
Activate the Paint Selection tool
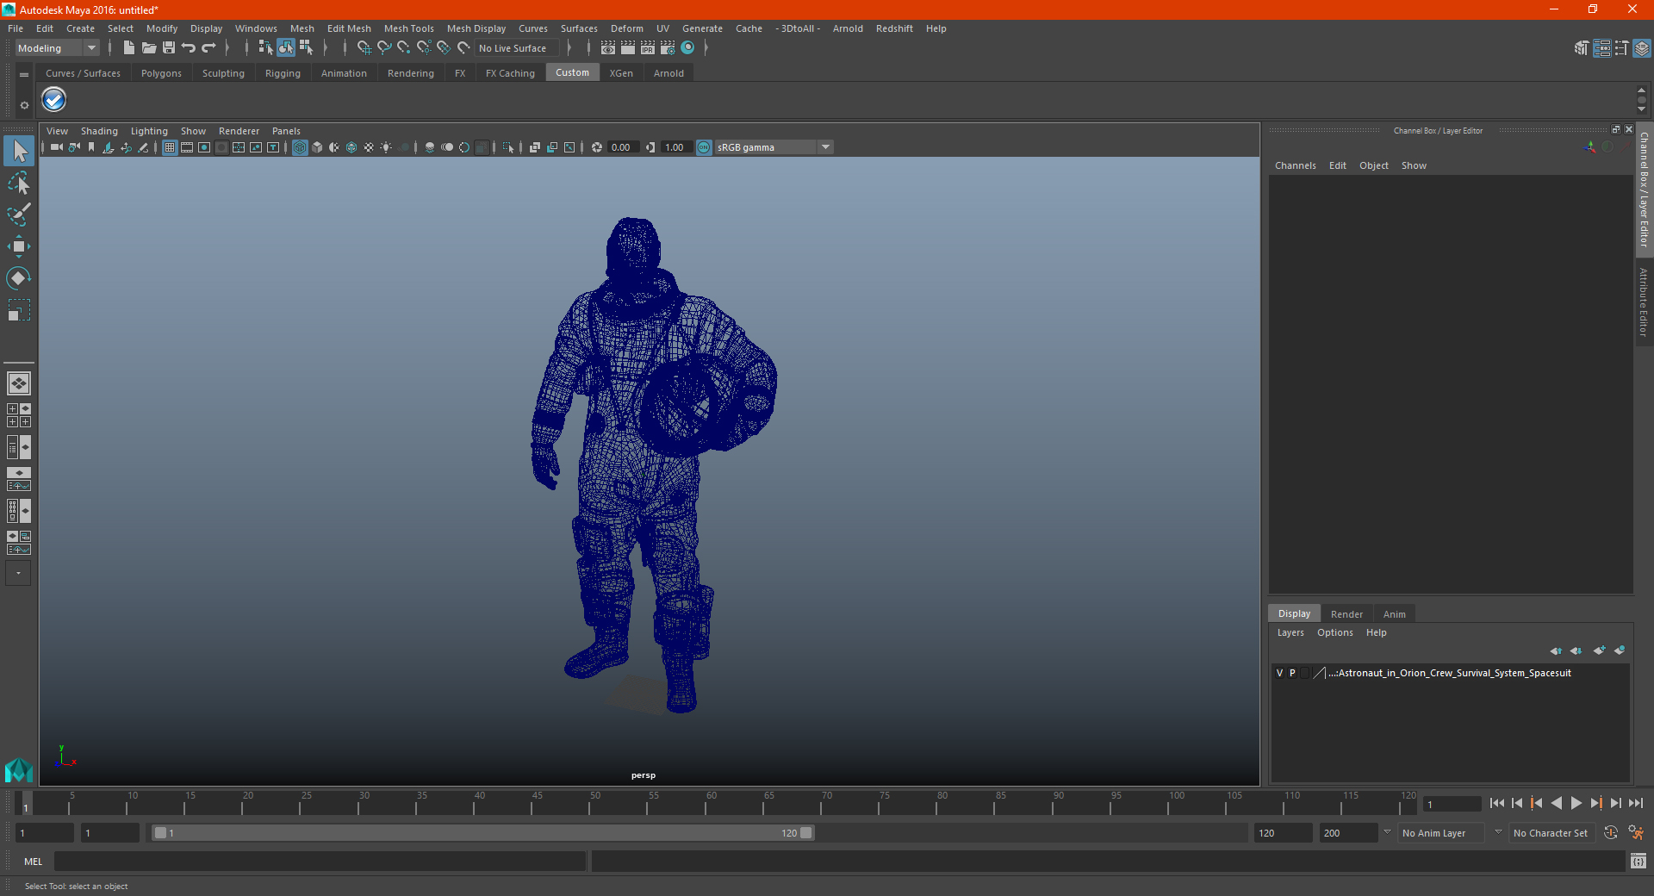pos(19,215)
